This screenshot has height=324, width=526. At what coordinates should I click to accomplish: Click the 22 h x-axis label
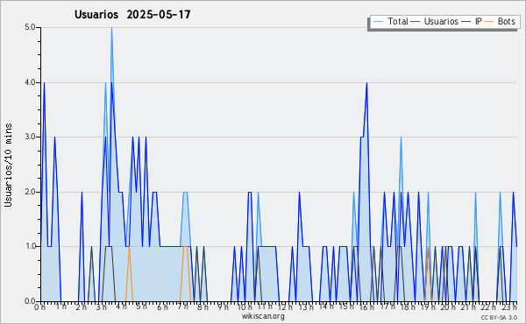(488, 307)
